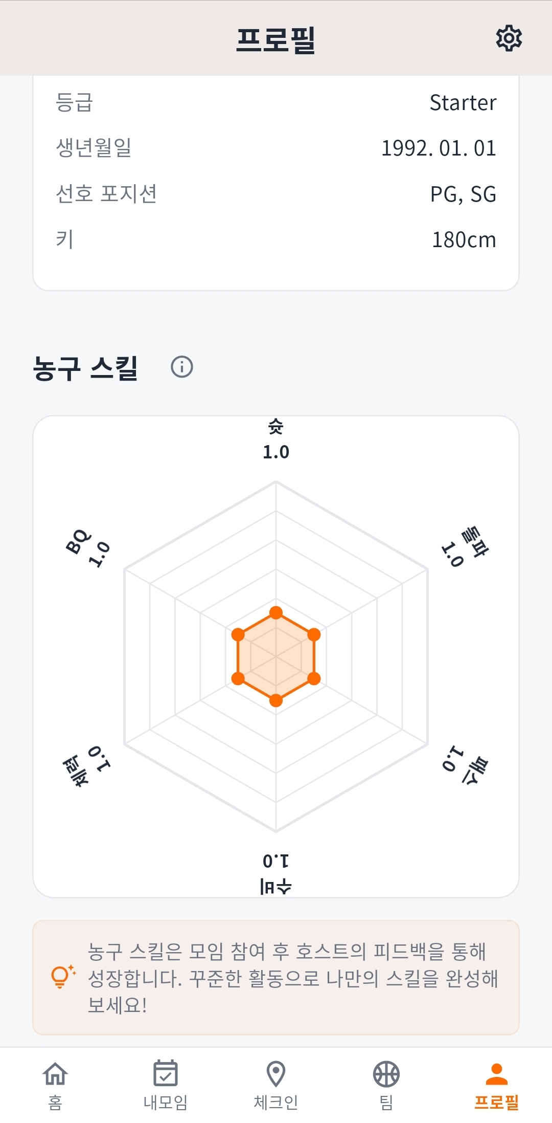
Task: Tap the 슛 1.0 label on radar chart
Action: 276,440
